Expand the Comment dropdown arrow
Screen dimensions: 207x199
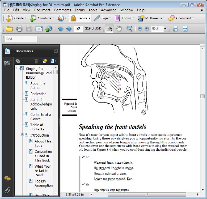[193, 18]
